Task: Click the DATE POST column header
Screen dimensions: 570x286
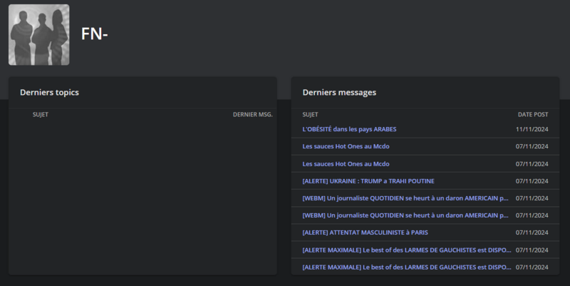Action: tap(532, 114)
